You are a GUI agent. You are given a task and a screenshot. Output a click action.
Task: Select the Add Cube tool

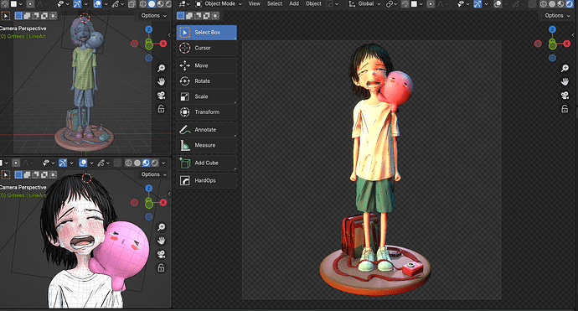(207, 163)
